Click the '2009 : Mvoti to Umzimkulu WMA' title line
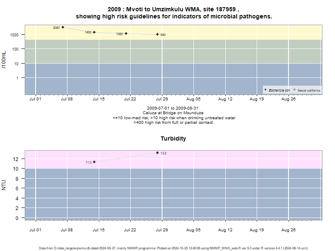335x251 pixels. (173, 9)
